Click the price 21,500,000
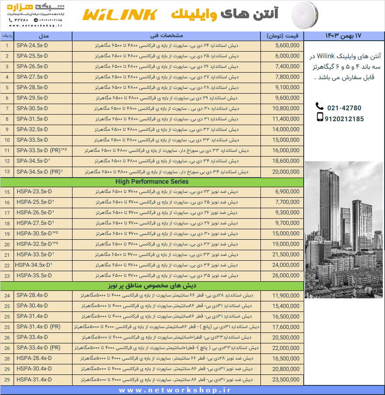This screenshot has width=385, height=395. (x=286, y=255)
